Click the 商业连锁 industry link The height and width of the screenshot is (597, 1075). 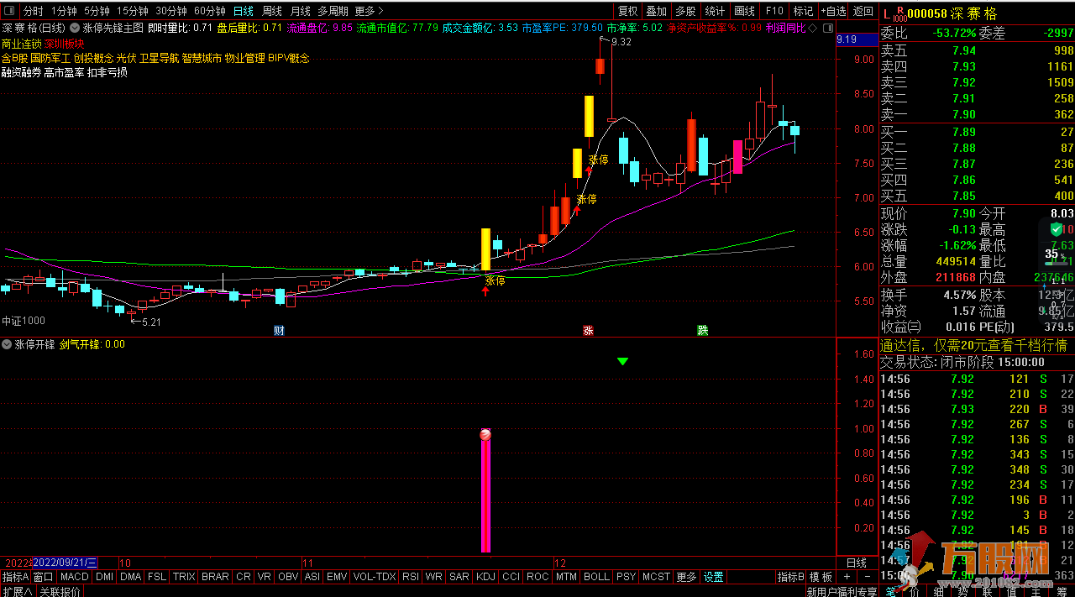coord(22,43)
